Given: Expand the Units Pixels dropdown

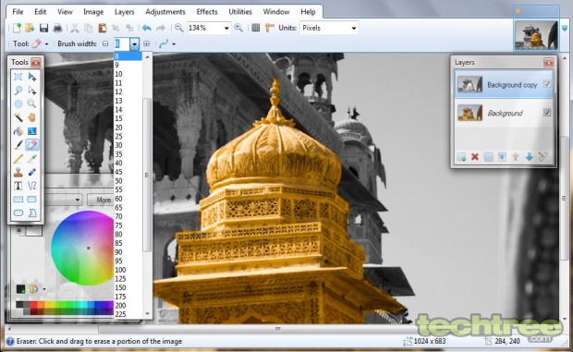Looking at the screenshot, I should point(353,28).
